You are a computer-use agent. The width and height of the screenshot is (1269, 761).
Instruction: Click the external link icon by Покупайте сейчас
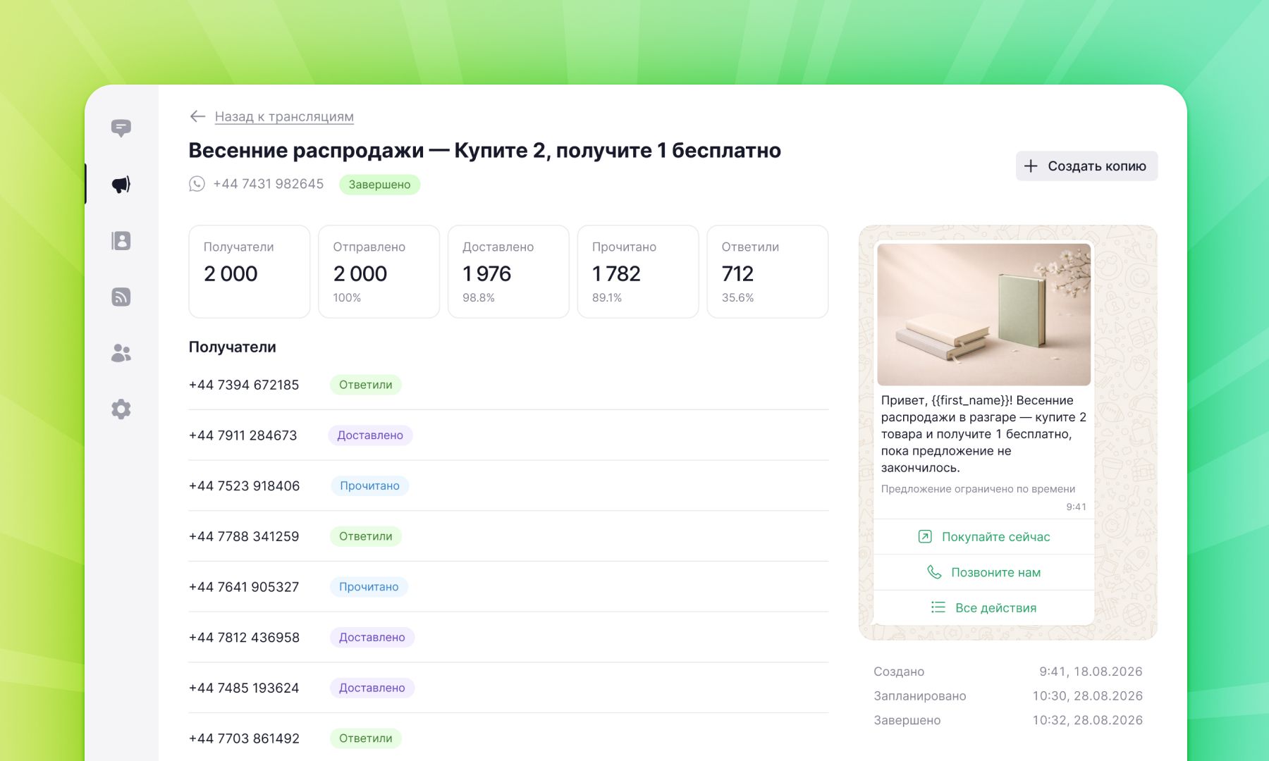point(925,536)
